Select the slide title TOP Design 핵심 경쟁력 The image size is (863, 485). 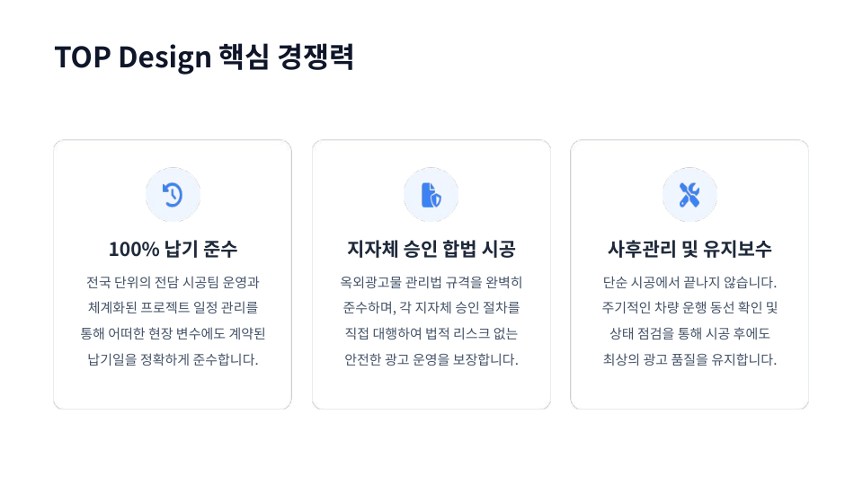[204, 57]
